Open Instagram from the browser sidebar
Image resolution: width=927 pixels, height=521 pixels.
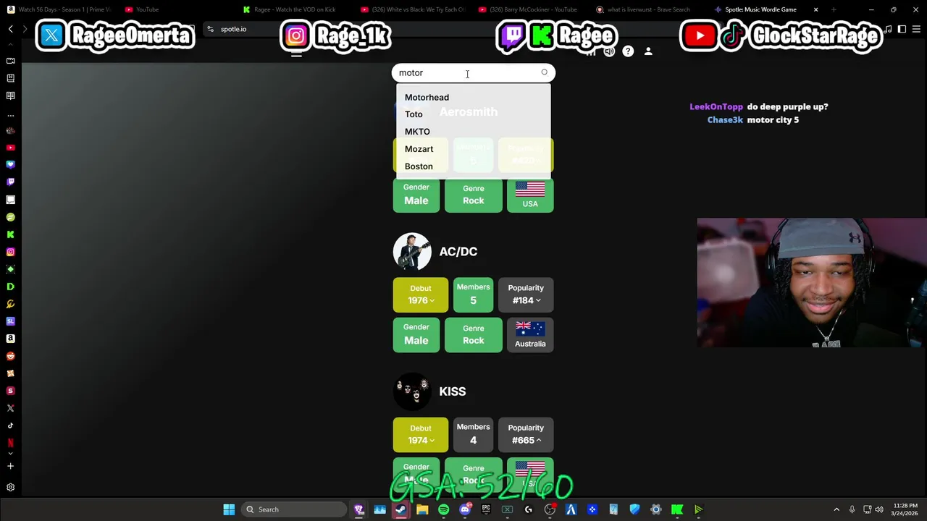click(10, 252)
